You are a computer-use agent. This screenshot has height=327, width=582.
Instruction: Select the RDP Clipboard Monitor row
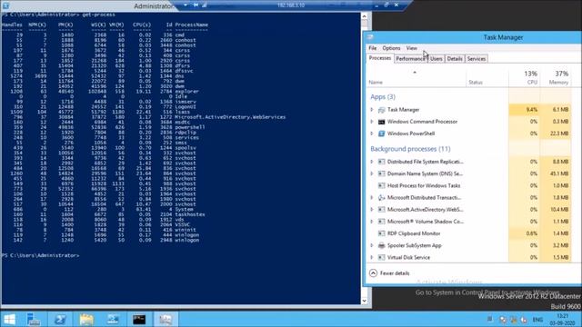469,233
